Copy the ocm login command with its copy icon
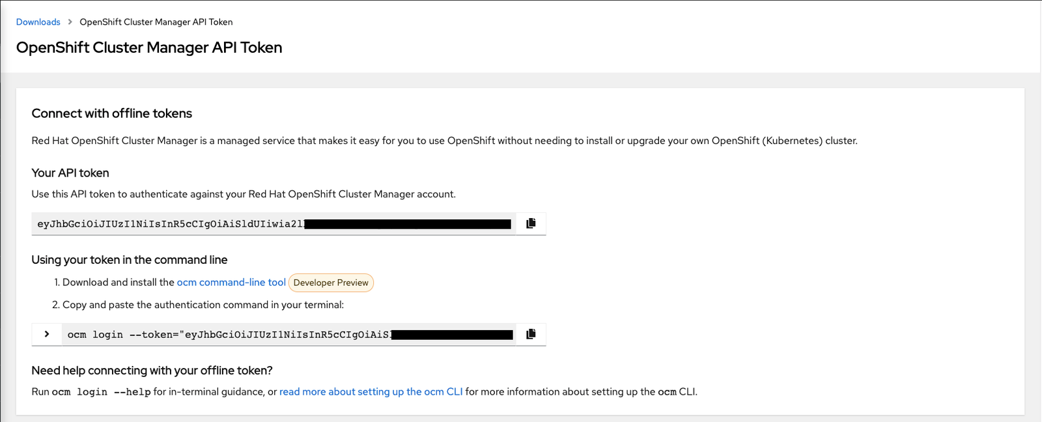This screenshot has width=1042, height=422. click(x=531, y=334)
